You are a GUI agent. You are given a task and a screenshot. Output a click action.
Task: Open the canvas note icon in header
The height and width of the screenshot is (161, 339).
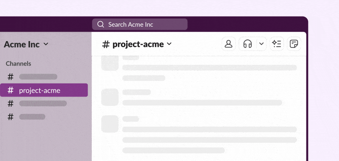(294, 44)
